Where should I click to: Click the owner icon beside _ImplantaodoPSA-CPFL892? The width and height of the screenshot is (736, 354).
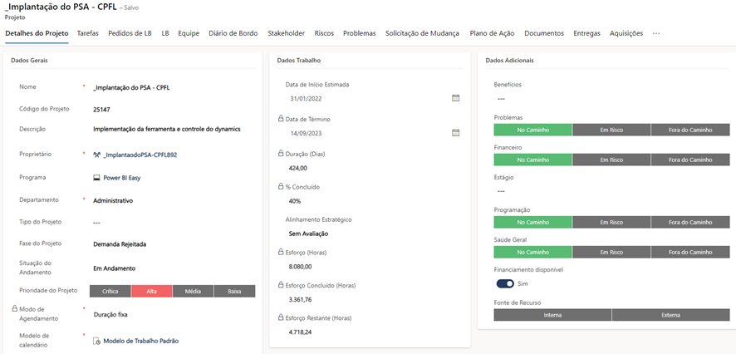(x=97, y=155)
